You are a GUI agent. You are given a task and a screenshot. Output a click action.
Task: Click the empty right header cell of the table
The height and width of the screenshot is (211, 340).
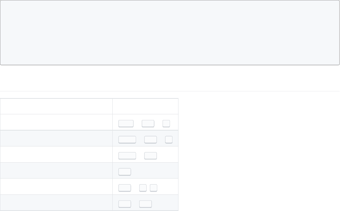pos(145,106)
